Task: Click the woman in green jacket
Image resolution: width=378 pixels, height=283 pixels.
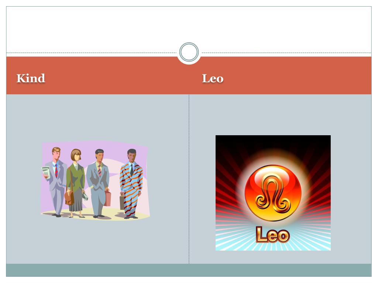Action: pyautogui.click(x=76, y=183)
